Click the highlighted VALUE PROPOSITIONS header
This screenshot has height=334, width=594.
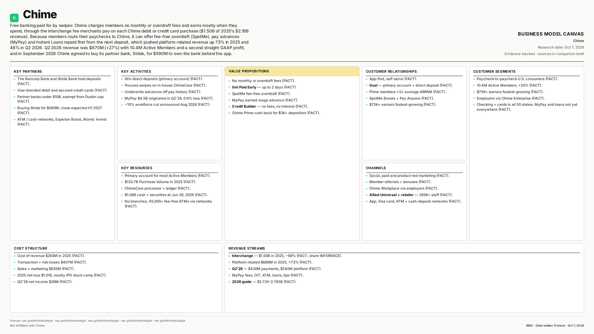coord(292,71)
